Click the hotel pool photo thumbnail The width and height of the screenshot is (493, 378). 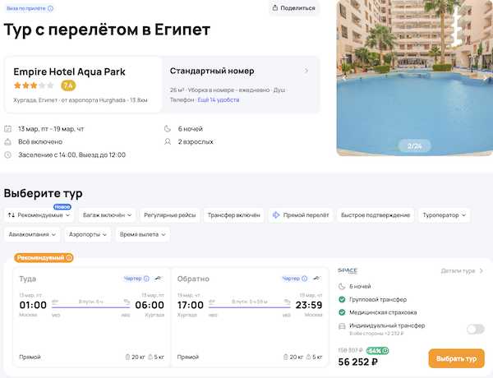[x=414, y=78]
